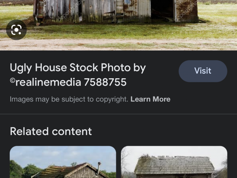This screenshot has width=237, height=178.
Task: Tap the weathered wooden planks on barn
Action: pyautogui.click(x=63, y=11)
